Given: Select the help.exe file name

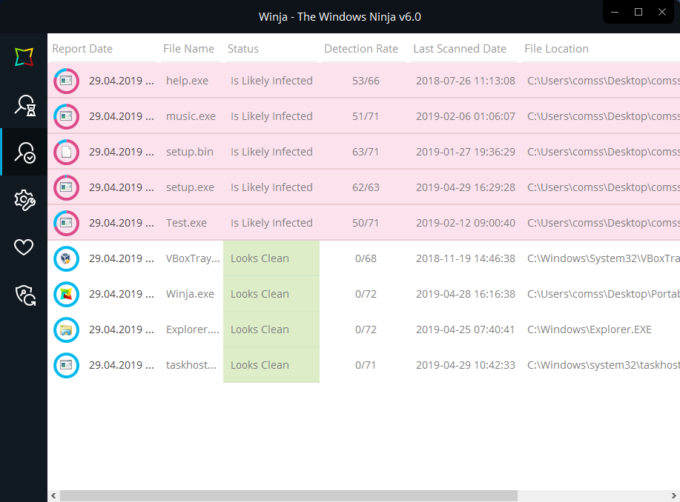Looking at the screenshot, I should coord(187,81).
